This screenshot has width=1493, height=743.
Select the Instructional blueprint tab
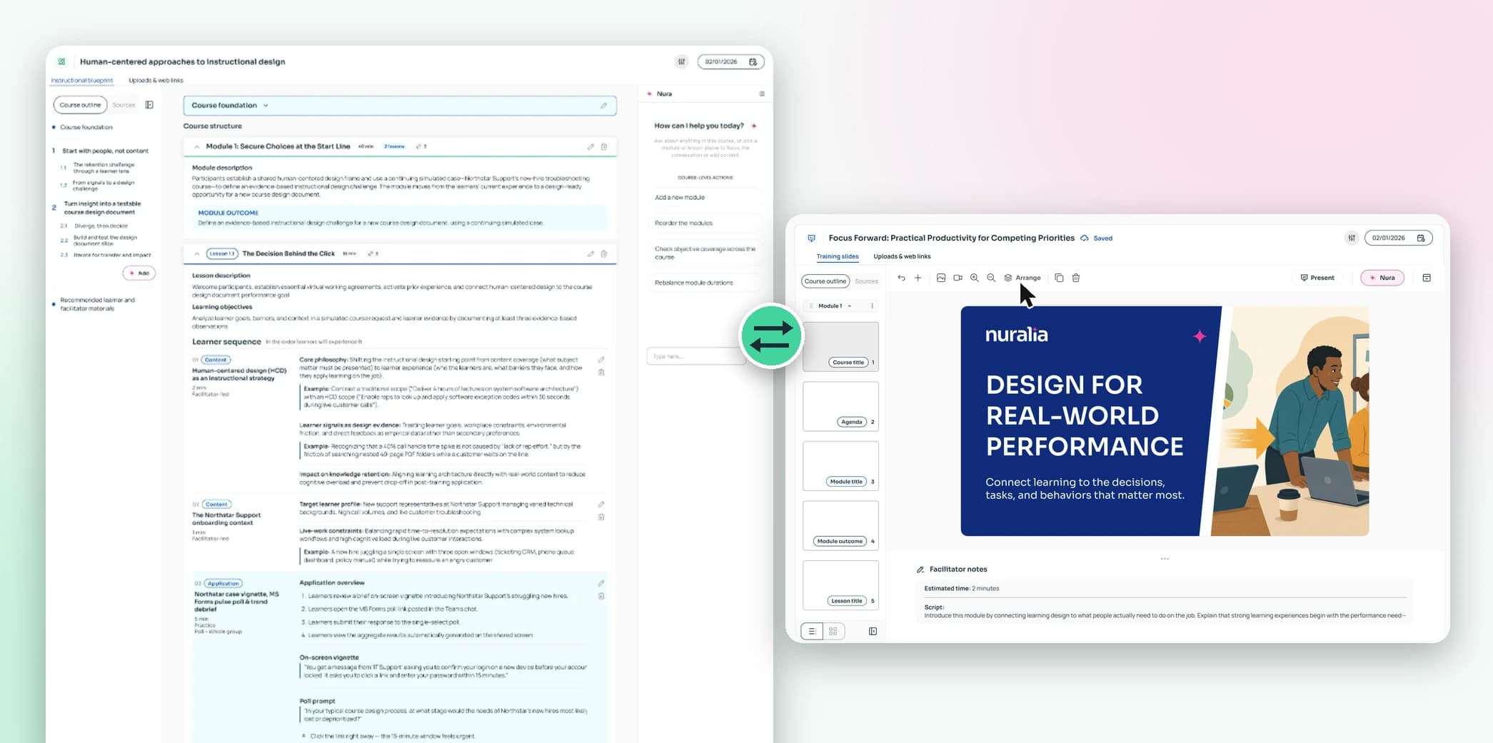tap(81, 81)
